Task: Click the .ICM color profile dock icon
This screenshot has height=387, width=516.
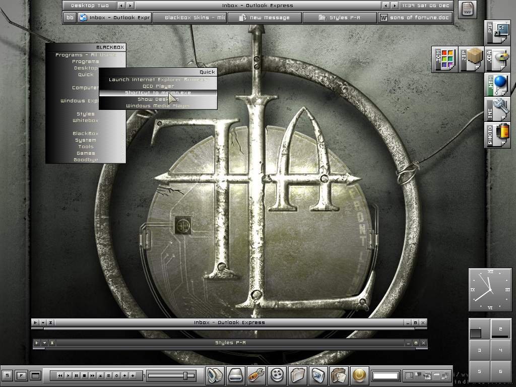Action: click(x=444, y=59)
